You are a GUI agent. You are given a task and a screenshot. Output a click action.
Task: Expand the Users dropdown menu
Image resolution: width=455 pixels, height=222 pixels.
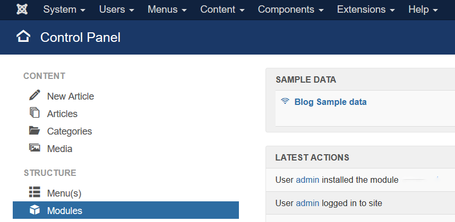pos(117,10)
